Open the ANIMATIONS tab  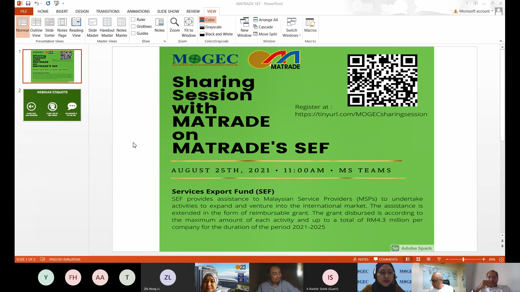[138, 11]
